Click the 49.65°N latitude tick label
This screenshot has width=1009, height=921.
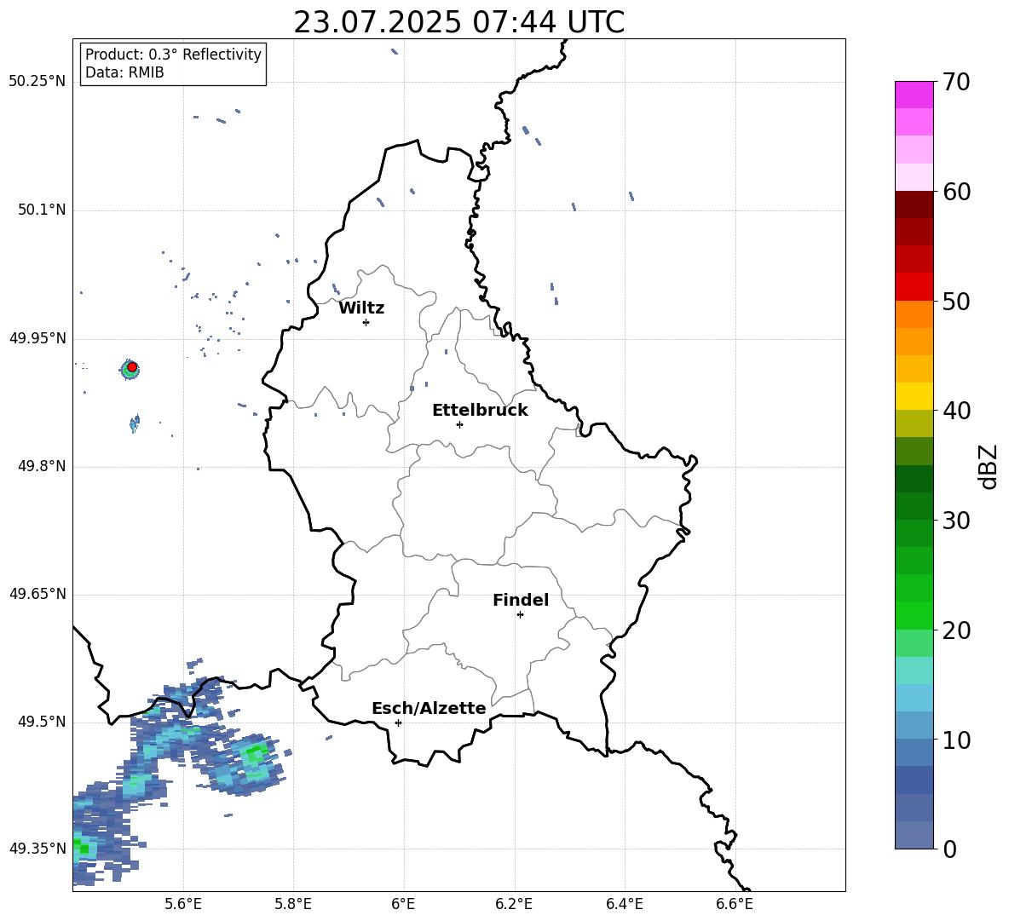tap(37, 594)
